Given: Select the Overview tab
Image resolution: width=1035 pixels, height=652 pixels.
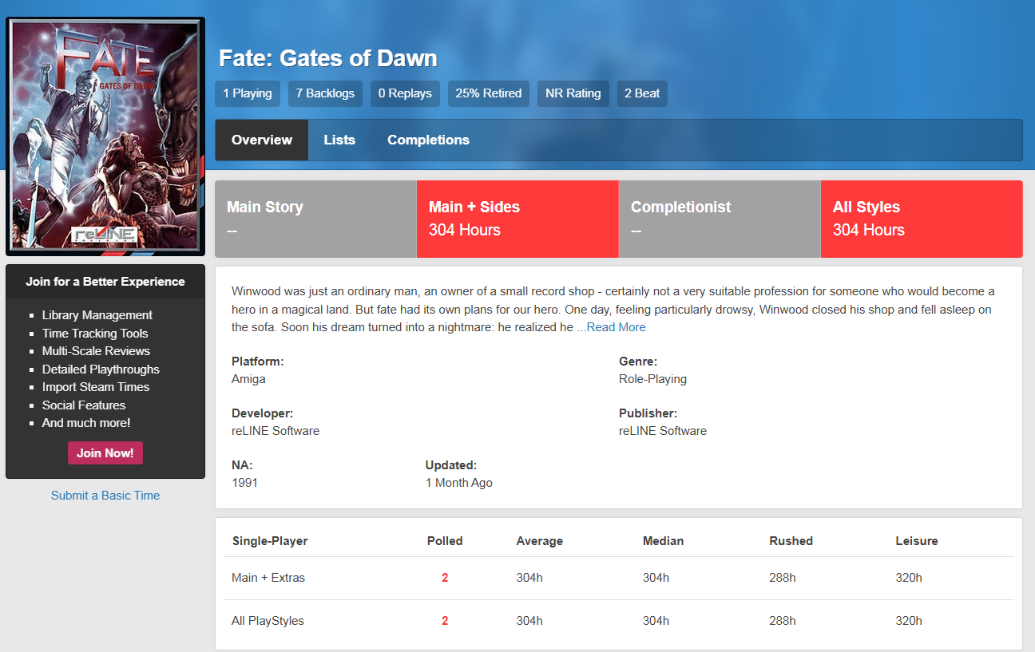Looking at the screenshot, I should tap(262, 140).
